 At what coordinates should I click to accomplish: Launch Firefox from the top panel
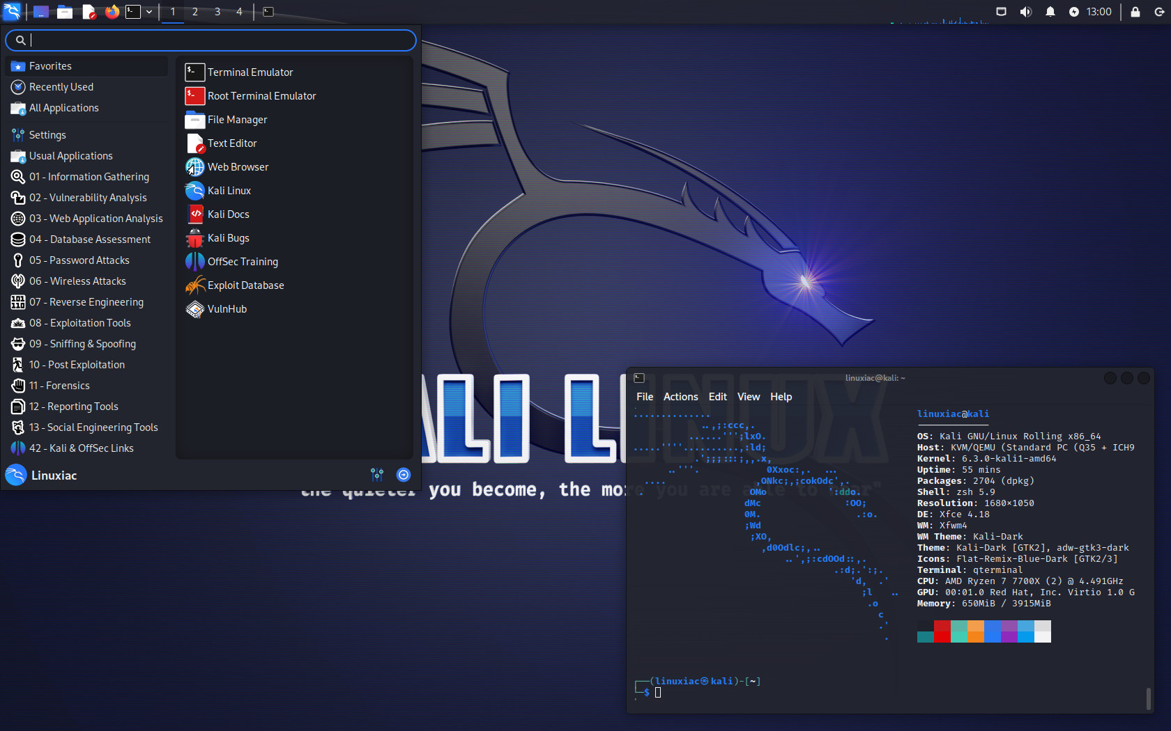[112, 12]
